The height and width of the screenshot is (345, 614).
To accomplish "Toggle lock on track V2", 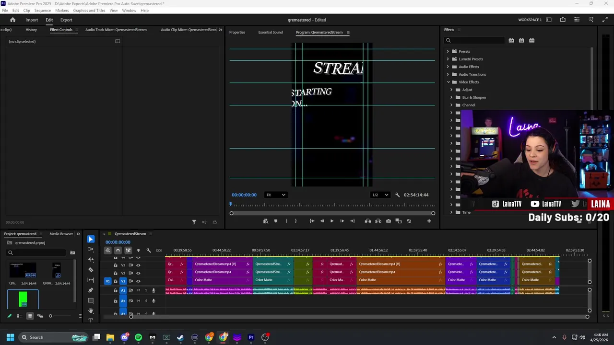I will pyautogui.click(x=115, y=273).
